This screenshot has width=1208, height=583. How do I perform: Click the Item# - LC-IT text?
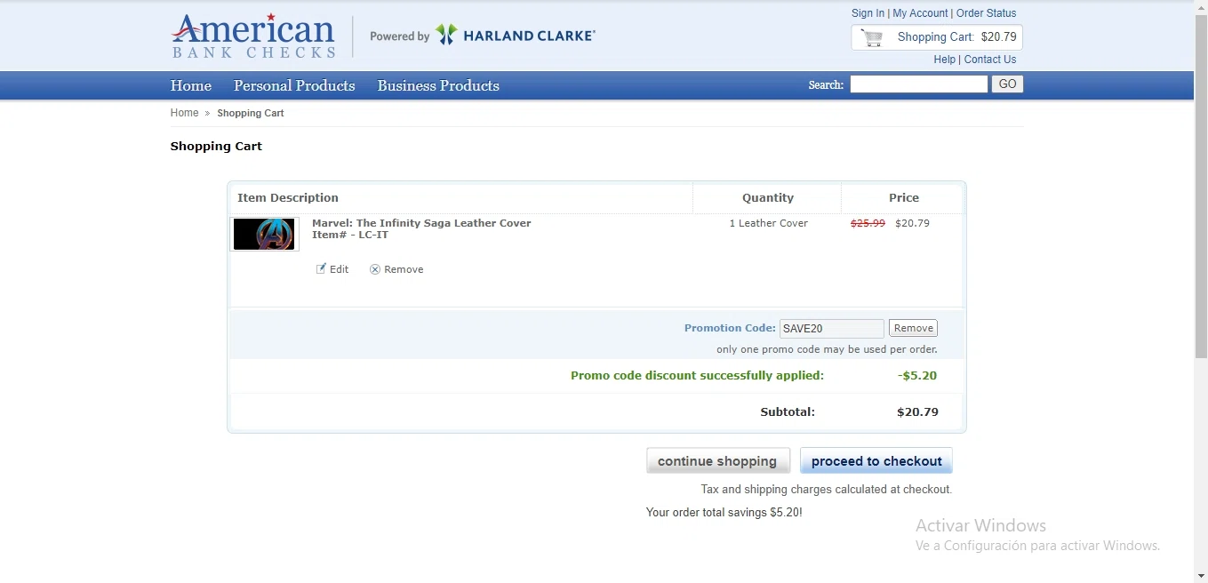click(x=350, y=235)
